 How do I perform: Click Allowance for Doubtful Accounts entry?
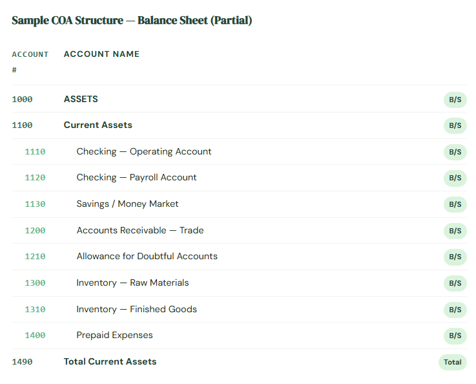click(147, 257)
